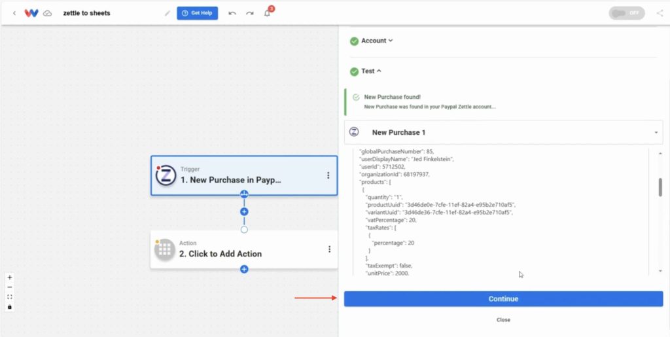
Task: Click the JSON panel scroll-down arrow
Action: (x=660, y=271)
